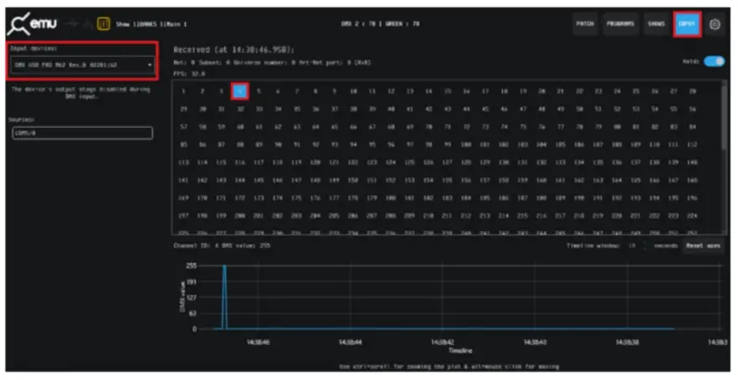The image size is (738, 380).
Task: Select DMX channel 150 cell
Action: pos(353,180)
